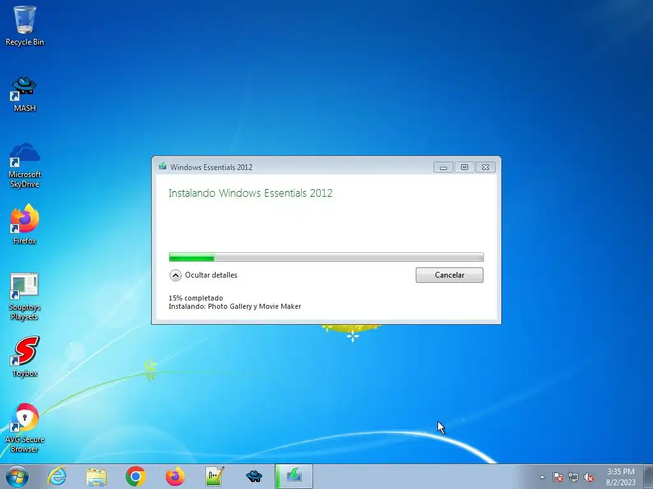
Task: Click the Show desktop strip on the taskbar
Action: 648,476
